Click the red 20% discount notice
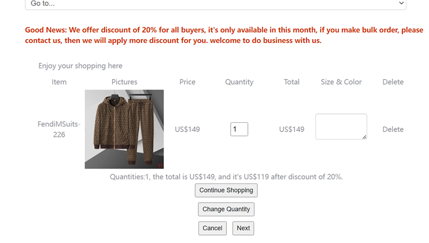Screen dimensions: 429x243 click(224, 35)
